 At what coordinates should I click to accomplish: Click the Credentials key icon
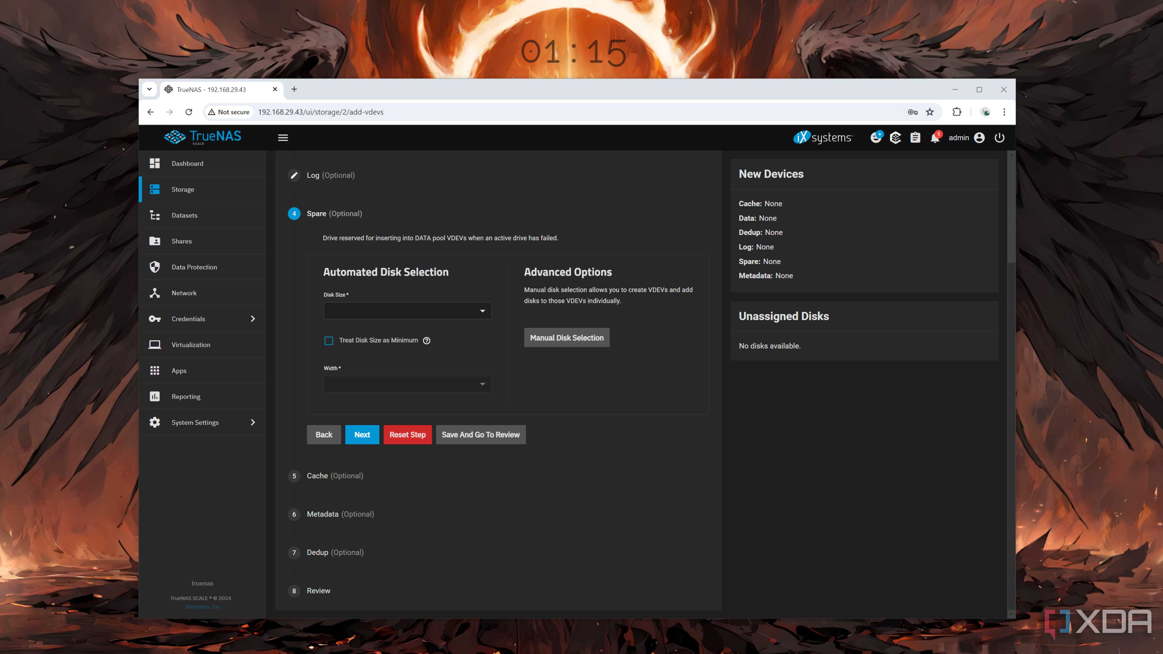154,319
